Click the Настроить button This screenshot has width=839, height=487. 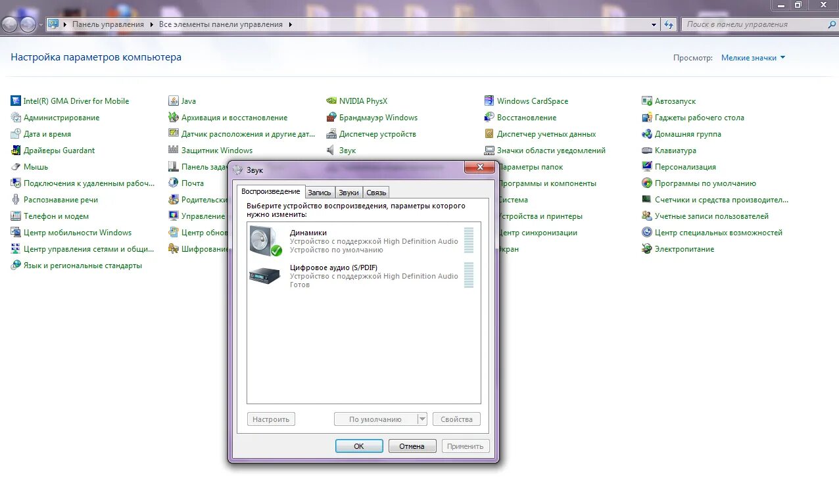(x=271, y=419)
